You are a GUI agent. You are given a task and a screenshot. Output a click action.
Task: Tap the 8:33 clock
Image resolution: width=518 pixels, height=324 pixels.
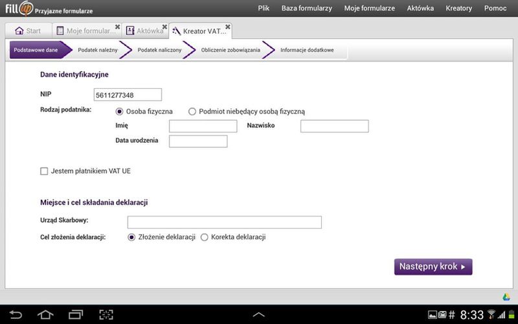(472, 315)
